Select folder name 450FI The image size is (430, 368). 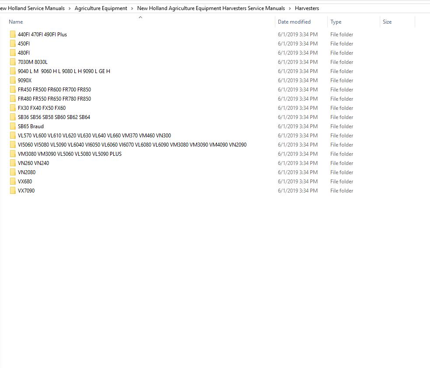coord(24,44)
